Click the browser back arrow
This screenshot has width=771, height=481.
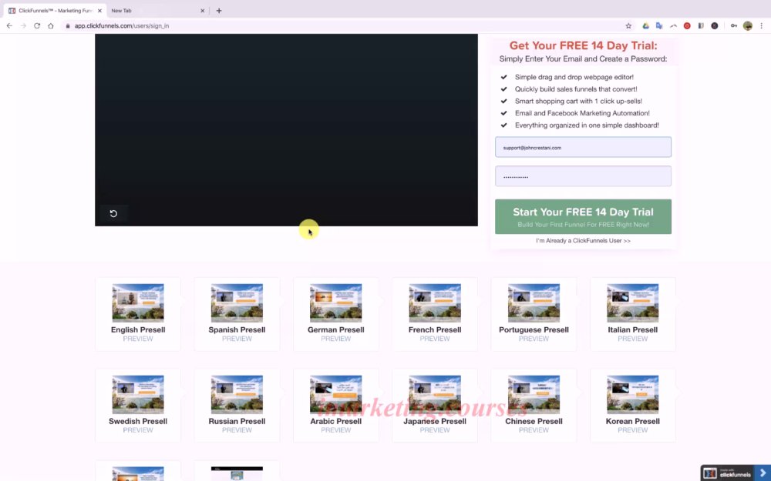tap(9, 25)
